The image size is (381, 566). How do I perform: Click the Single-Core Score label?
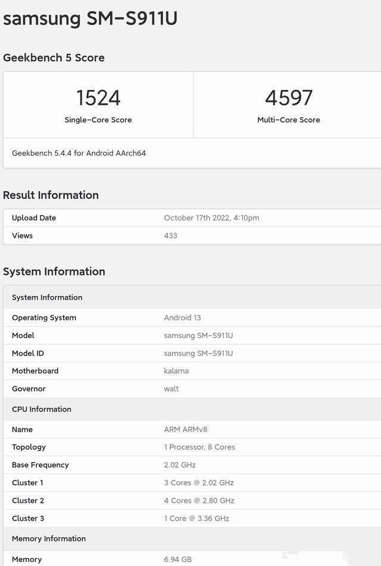(98, 120)
